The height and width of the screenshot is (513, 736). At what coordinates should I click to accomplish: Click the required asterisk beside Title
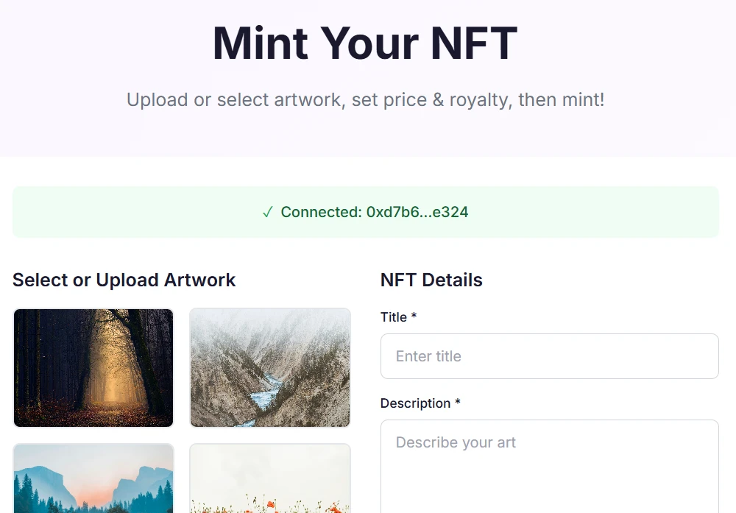point(414,316)
